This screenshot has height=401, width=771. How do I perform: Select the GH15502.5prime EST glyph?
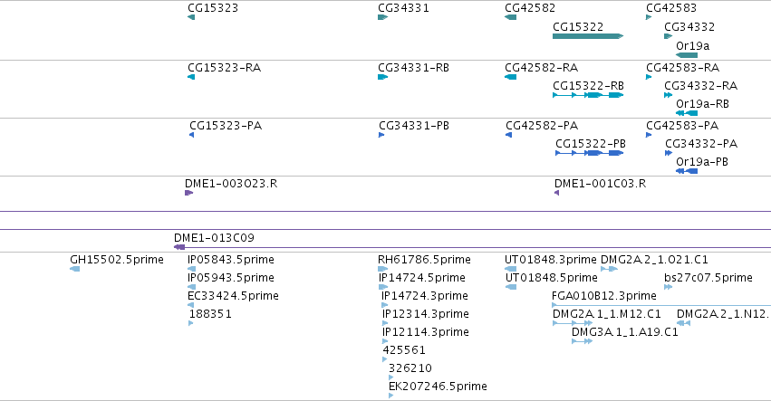pos(74,269)
